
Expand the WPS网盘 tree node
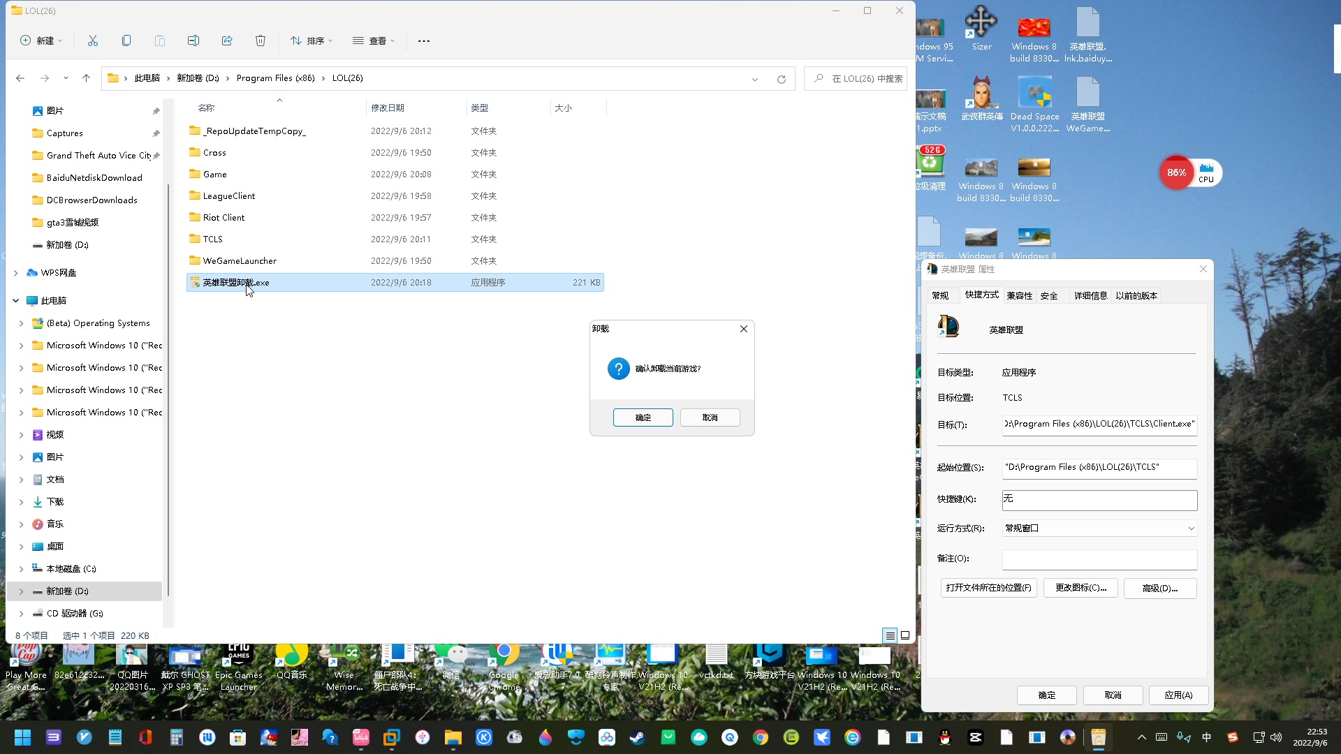pyautogui.click(x=16, y=273)
